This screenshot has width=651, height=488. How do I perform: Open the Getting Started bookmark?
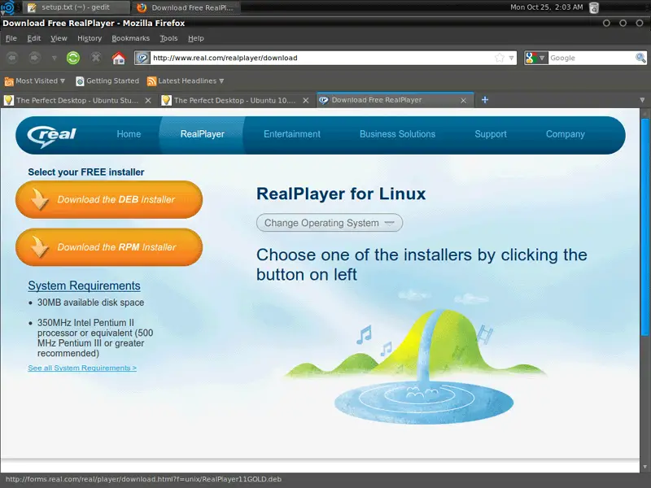coord(107,81)
